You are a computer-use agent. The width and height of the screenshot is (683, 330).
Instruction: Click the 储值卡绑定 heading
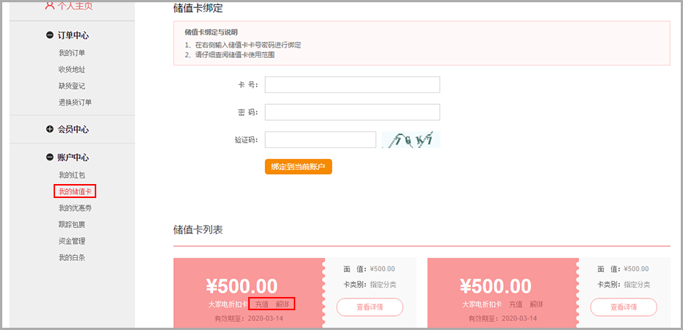[x=198, y=7]
